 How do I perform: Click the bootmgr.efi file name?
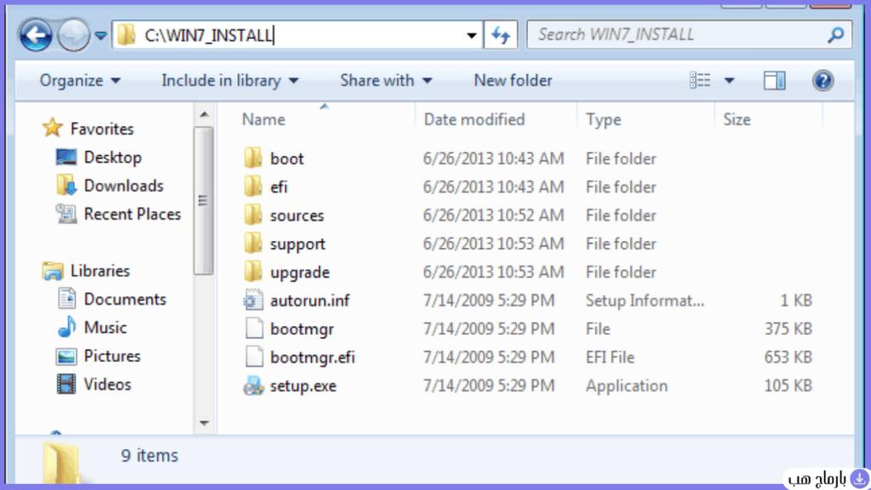[x=312, y=357]
